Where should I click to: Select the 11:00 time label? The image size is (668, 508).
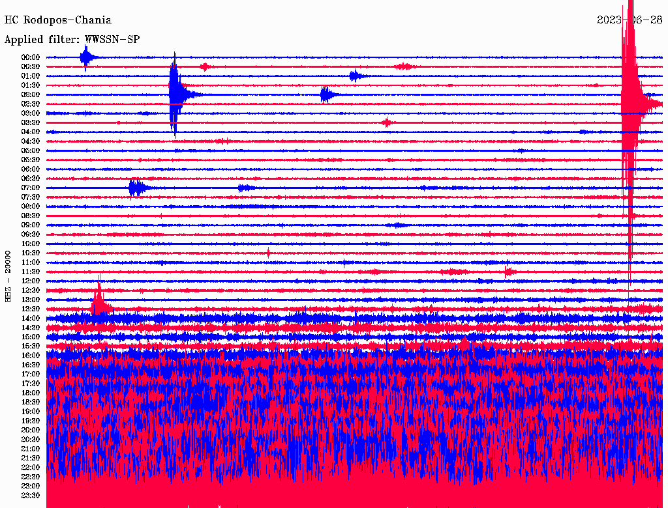31,262
